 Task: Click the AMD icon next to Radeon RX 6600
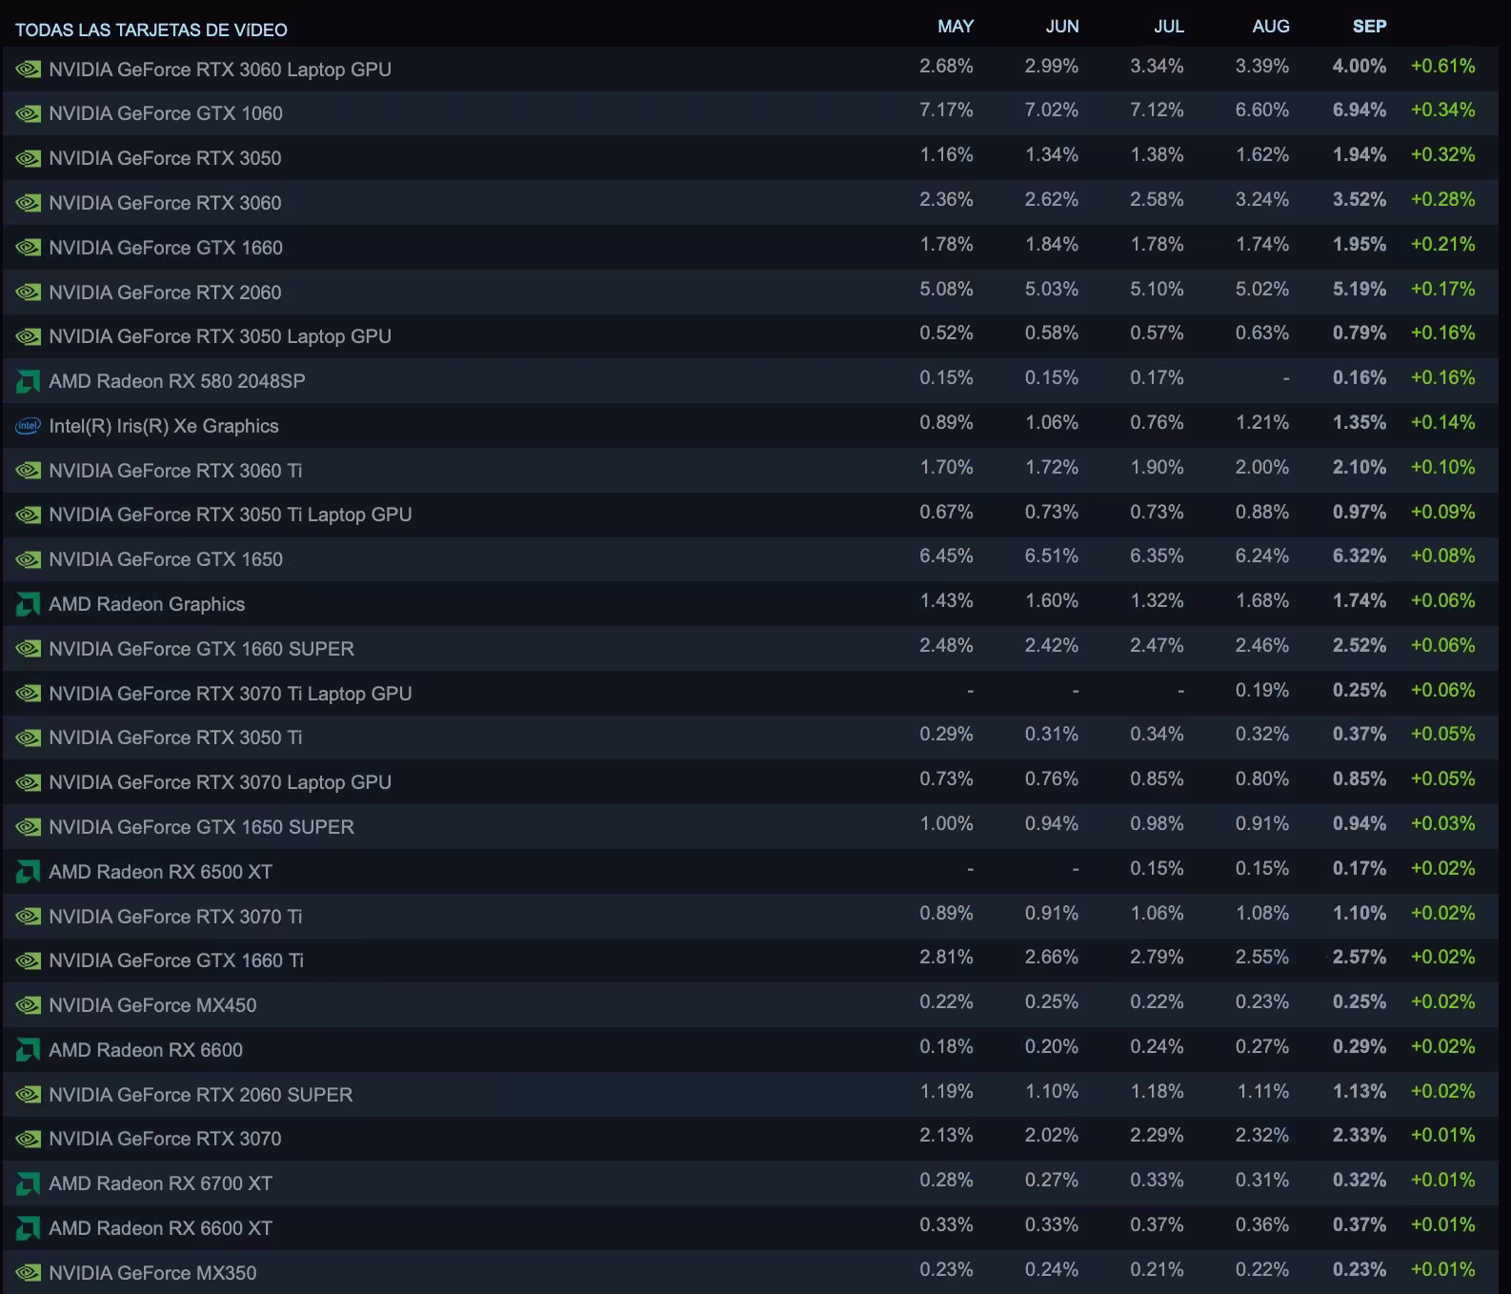(28, 1050)
